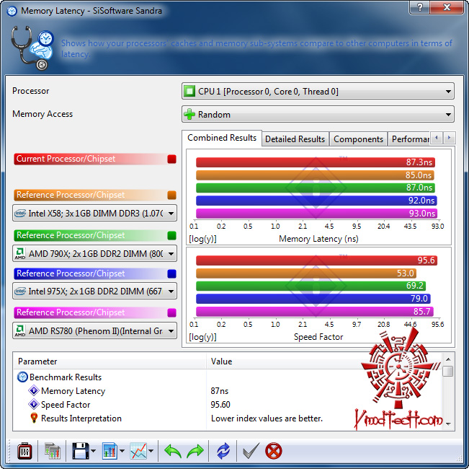This screenshot has height=469, width=469.
Task: Open the AMD 790X reference chipset dropdown
Action: click(x=94, y=254)
